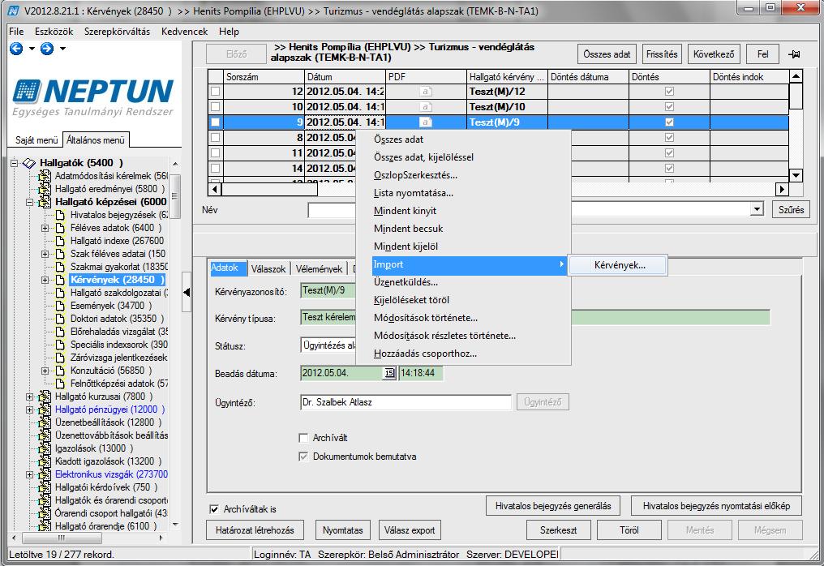Tick the selection checkbox for row 11

tap(216, 153)
